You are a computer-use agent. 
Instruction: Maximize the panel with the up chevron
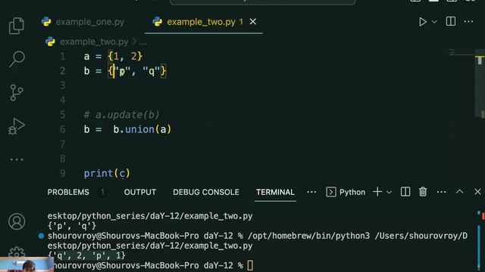click(460, 192)
